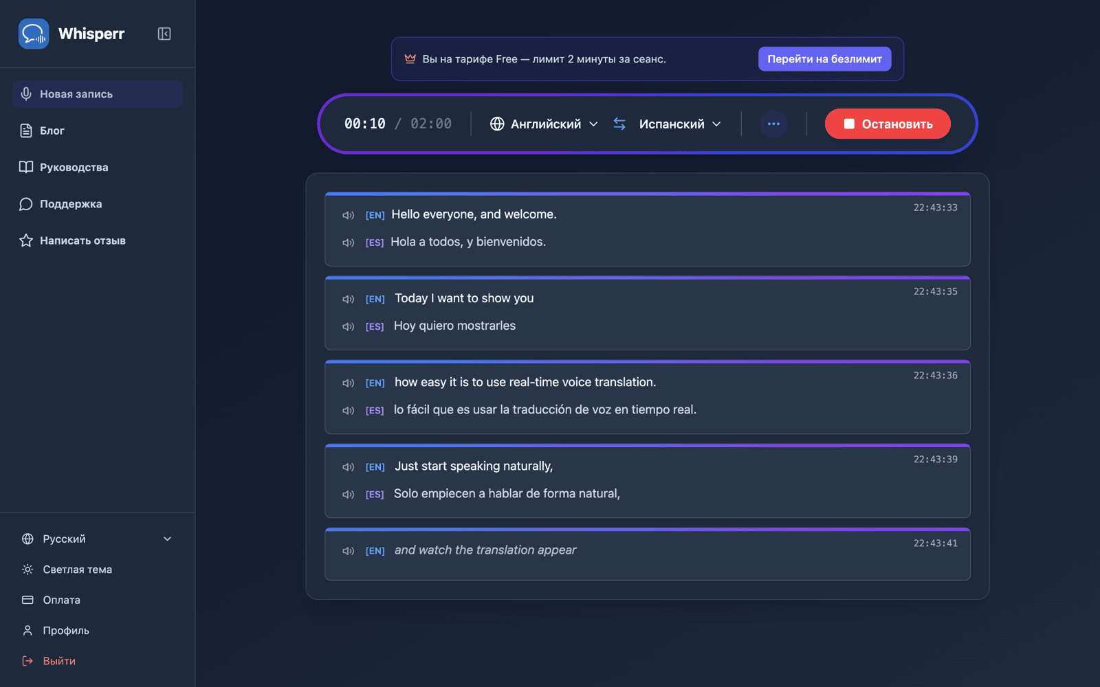
Task: Click the credit card icon beside Оплата
Action: click(x=27, y=600)
